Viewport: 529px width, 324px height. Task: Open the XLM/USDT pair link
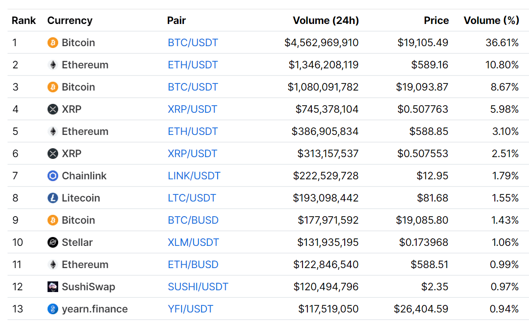tap(193, 242)
